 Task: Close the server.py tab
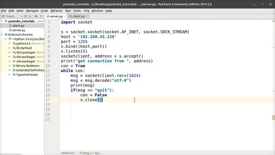click(65, 16)
